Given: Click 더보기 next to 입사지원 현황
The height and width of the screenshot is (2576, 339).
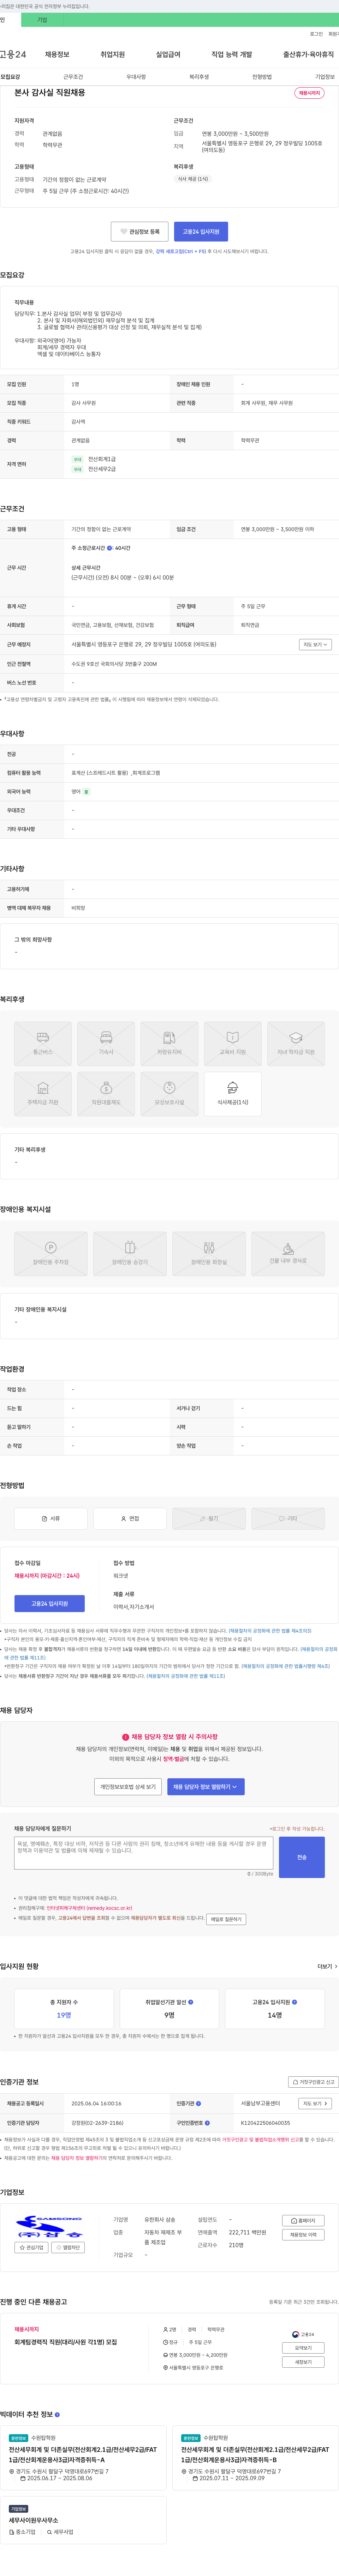Looking at the screenshot, I should tap(327, 1966).
